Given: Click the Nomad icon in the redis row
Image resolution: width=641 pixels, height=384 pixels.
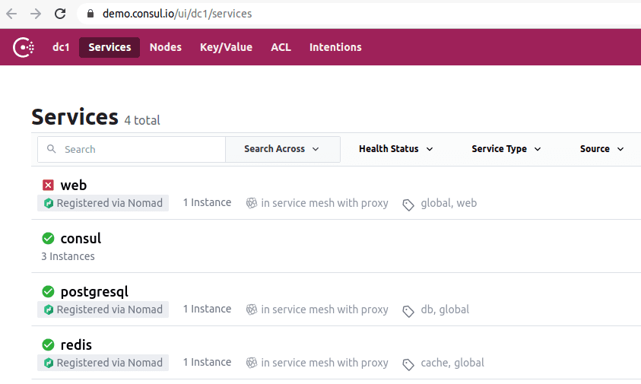Looking at the screenshot, I should (x=49, y=363).
